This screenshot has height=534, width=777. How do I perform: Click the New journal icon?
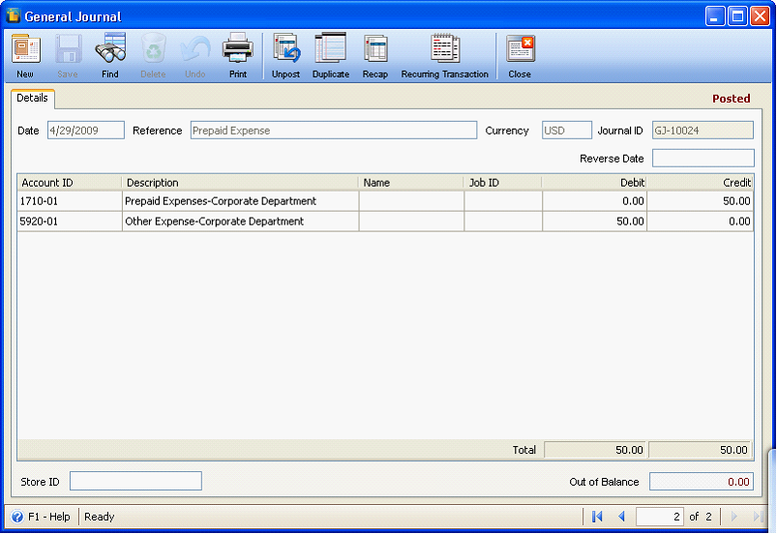[x=25, y=48]
